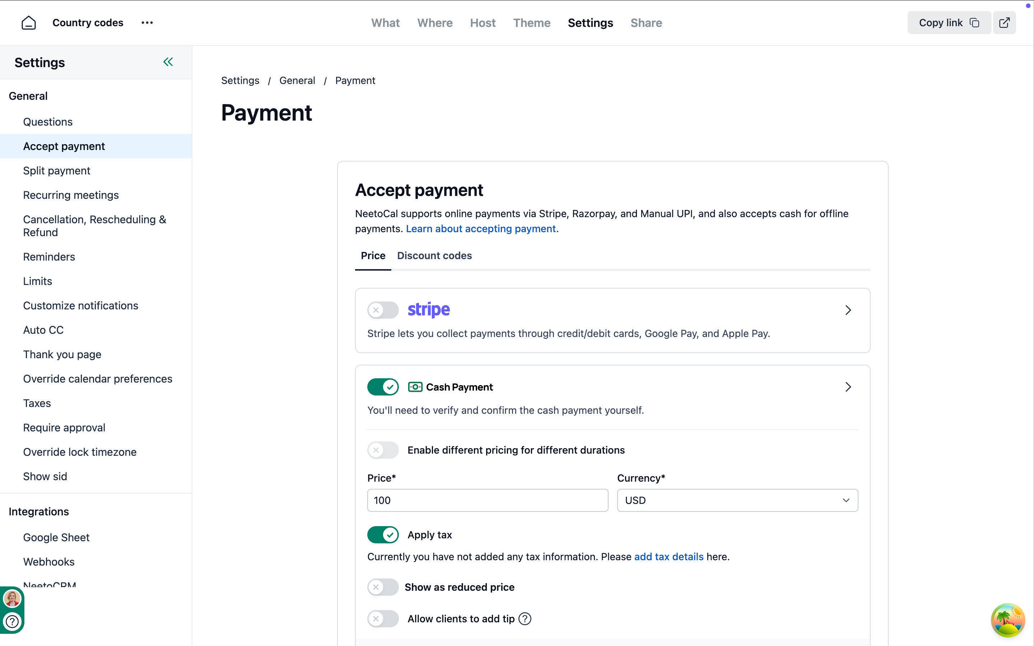
Task: Switch to the Discount codes tab
Action: click(434, 256)
